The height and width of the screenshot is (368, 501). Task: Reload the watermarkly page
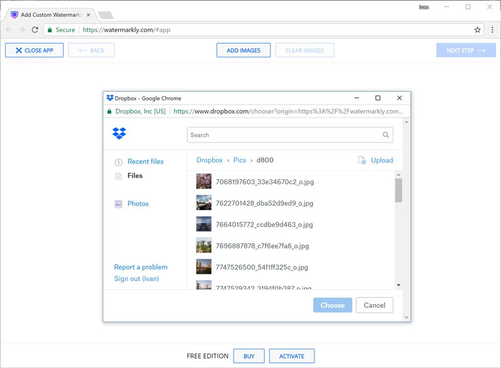pos(35,29)
